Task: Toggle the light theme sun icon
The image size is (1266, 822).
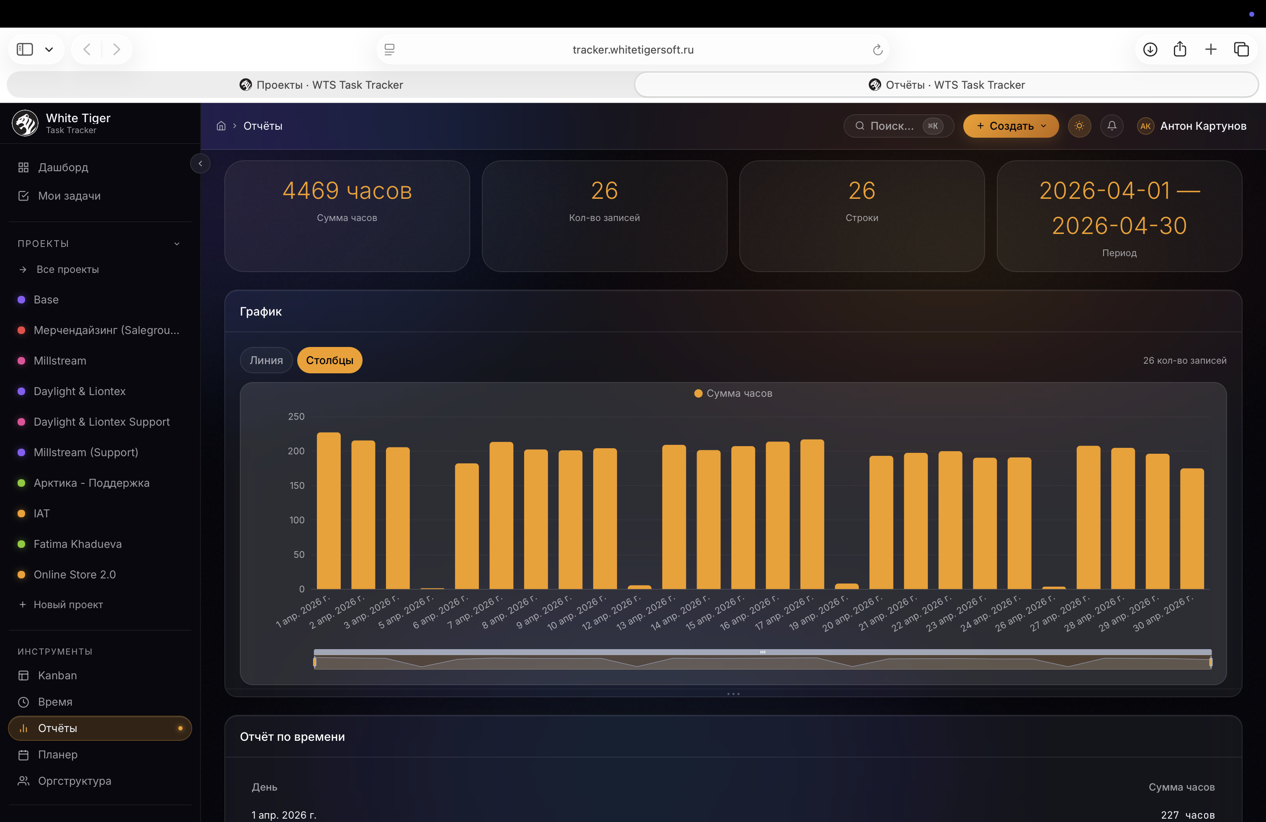Action: click(1079, 126)
